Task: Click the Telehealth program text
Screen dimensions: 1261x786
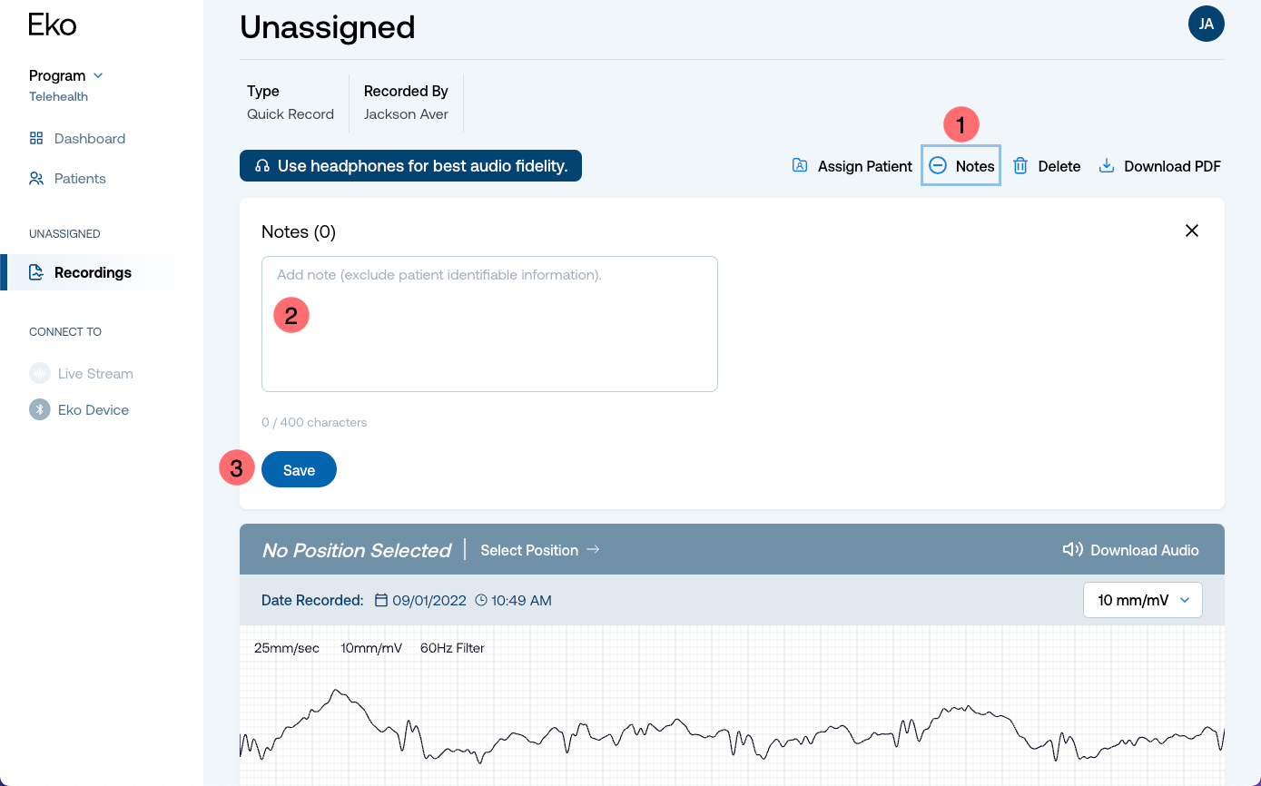Action: (x=58, y=96)
